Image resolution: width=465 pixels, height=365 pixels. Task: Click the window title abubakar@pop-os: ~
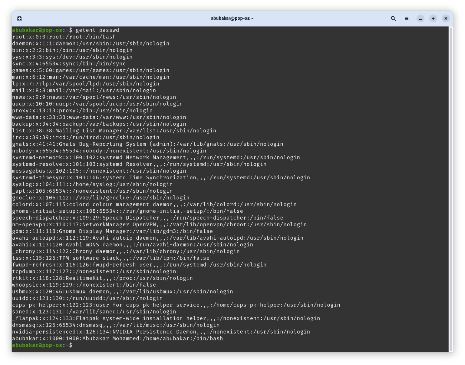point(232,18)
